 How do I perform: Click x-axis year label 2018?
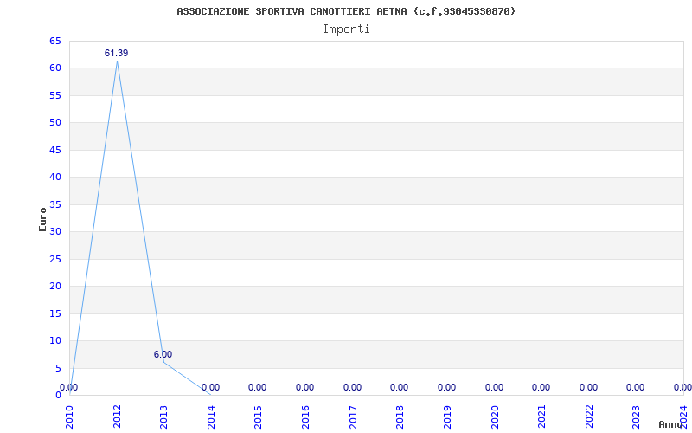click(x=400, y=417)
